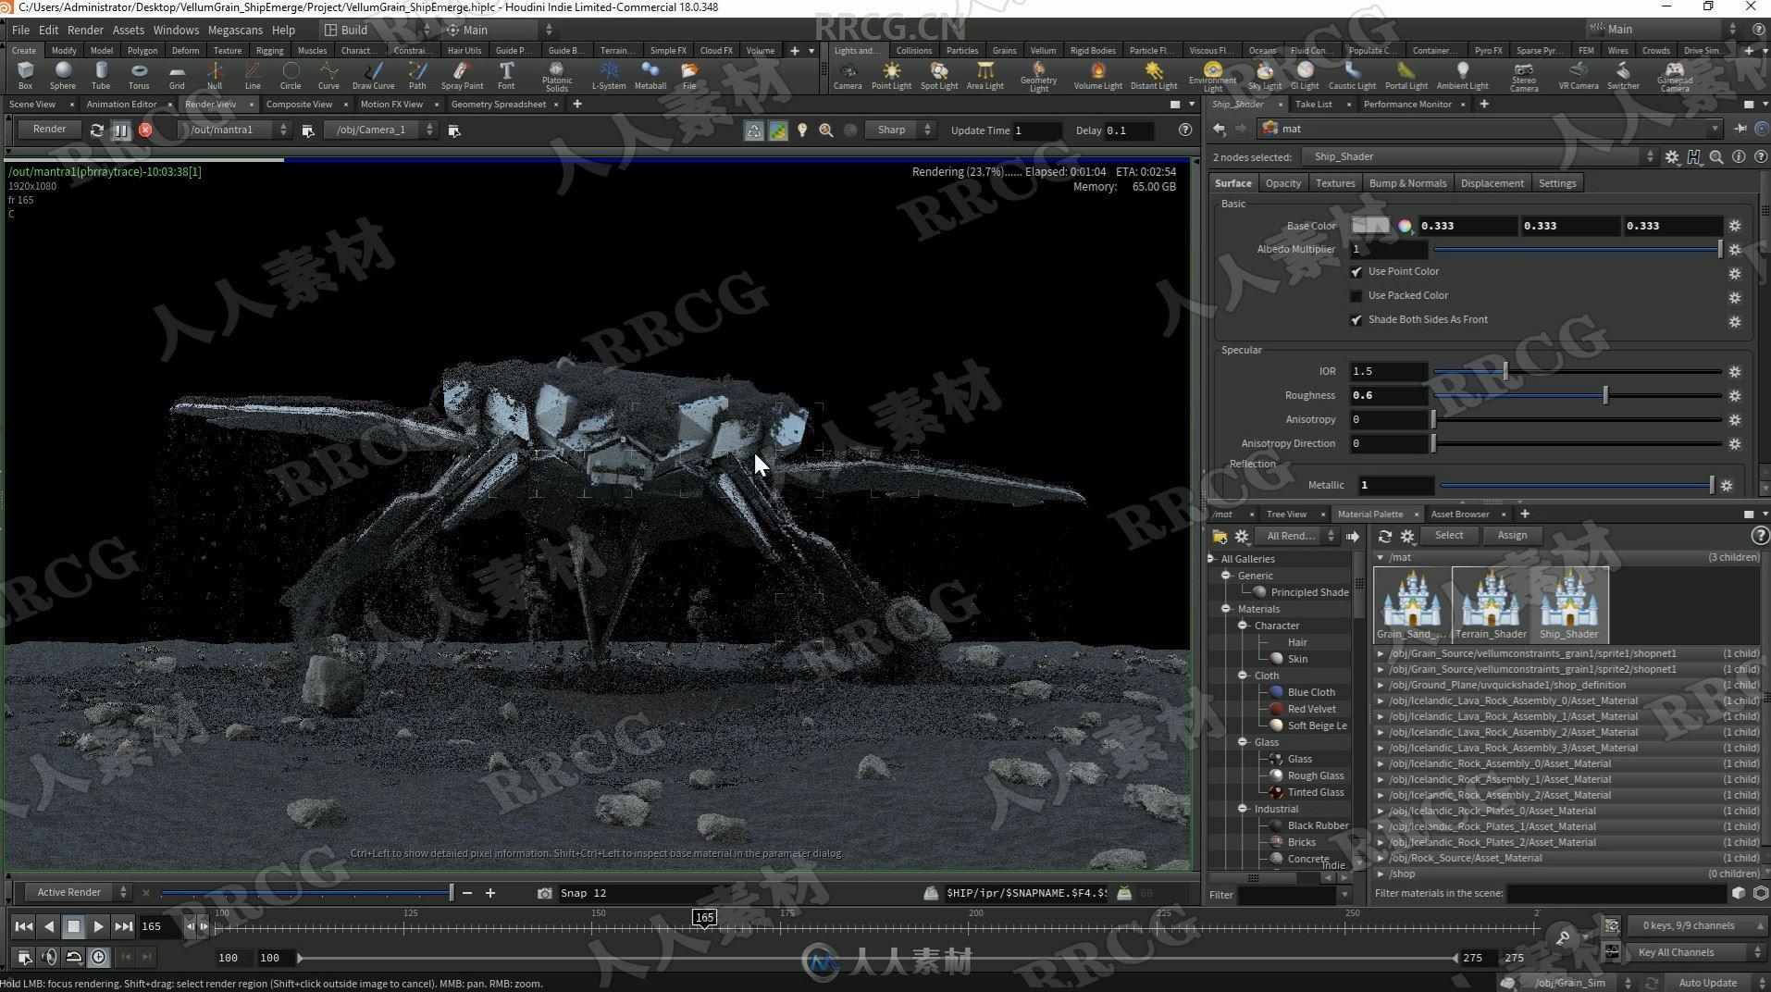Take a render snapshot camera icon
This screenshot has height=992, width=1771.
click(x=544, y=893)
